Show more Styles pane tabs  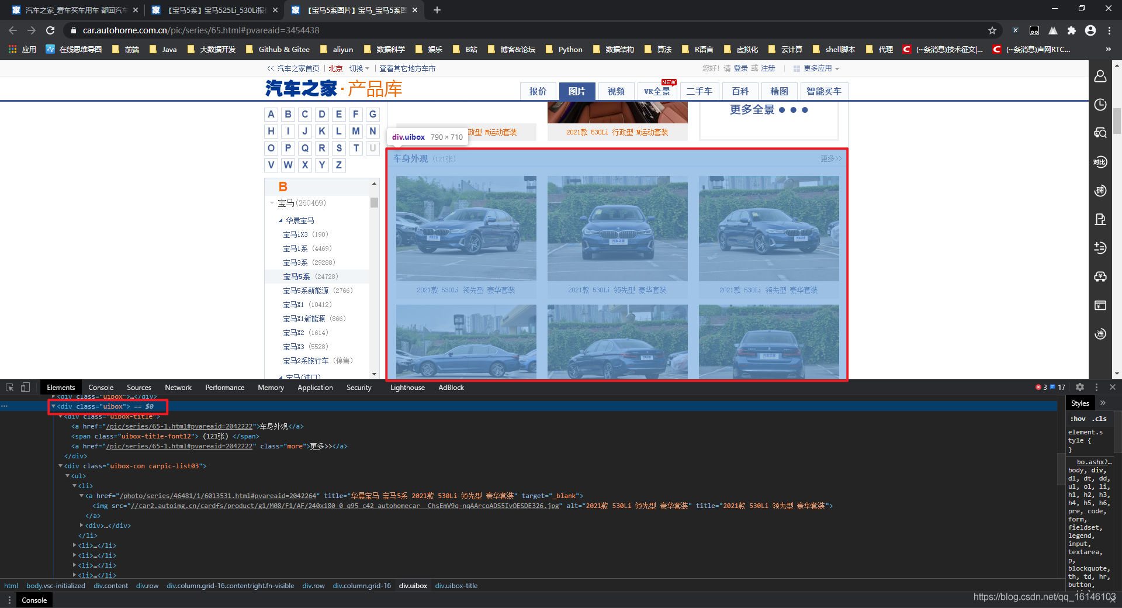1103,403
